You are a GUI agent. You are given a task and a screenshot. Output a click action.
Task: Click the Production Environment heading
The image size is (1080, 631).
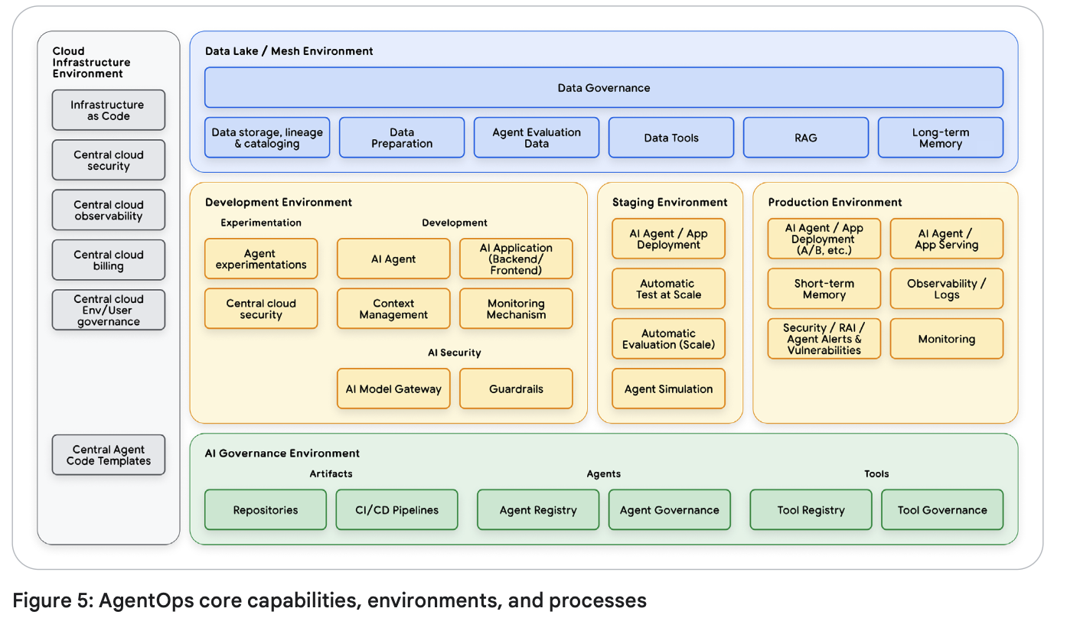[x=835, y=203]
